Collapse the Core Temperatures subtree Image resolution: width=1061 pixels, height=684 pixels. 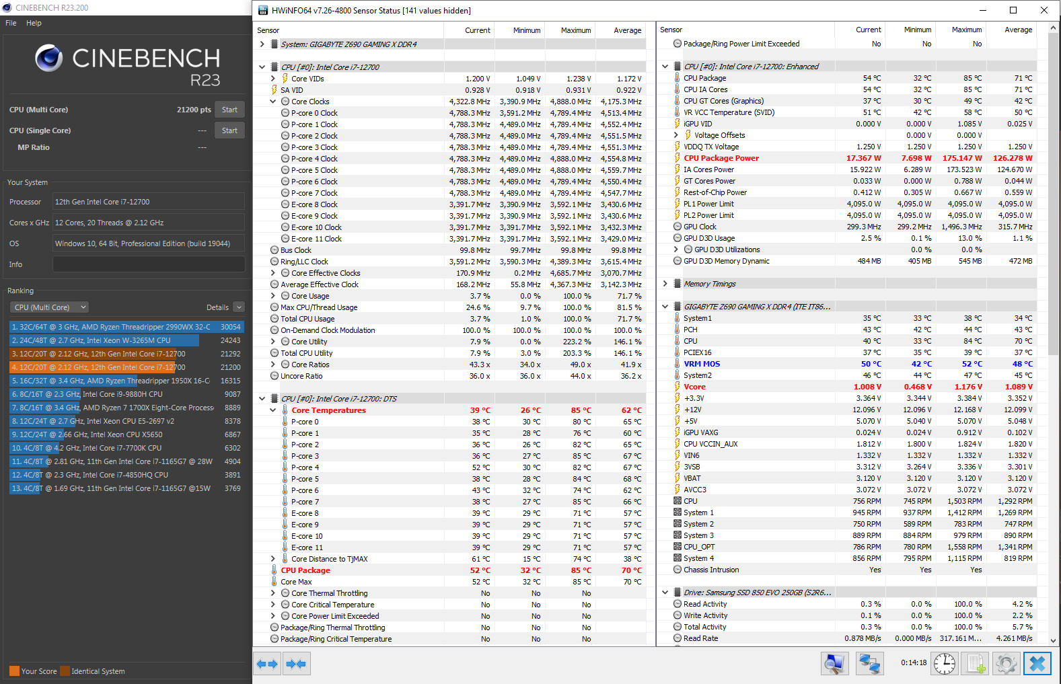(272, 410)
